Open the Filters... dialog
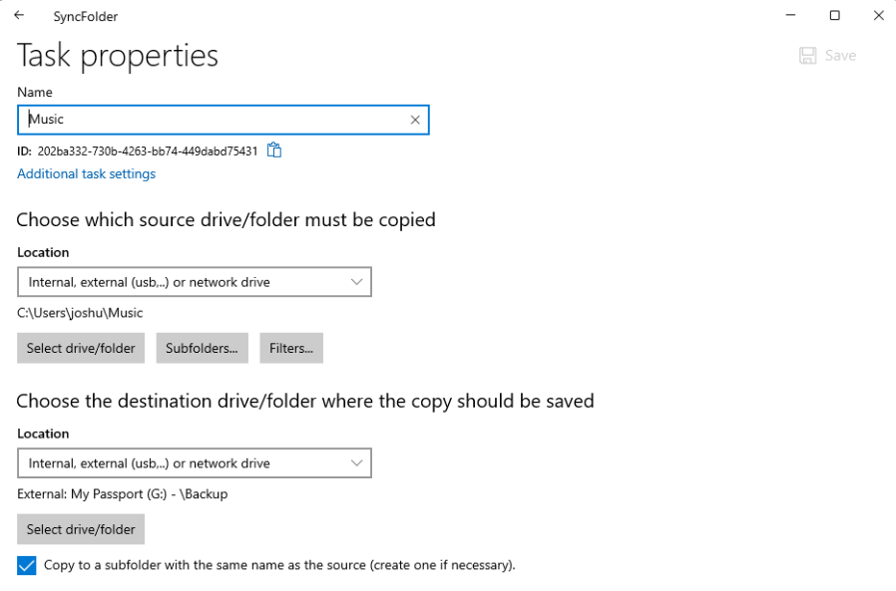Image resolution: width=896 pixels, height=591 pixels. pyautogui.click(x=291, y=348)
